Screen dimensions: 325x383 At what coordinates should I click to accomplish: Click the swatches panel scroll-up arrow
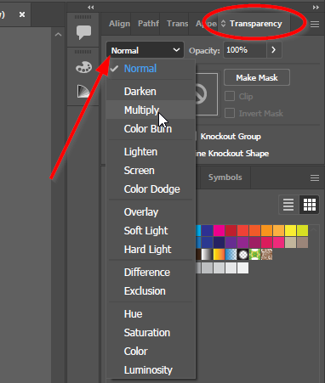pyautogui.click(x=314, y=230)
